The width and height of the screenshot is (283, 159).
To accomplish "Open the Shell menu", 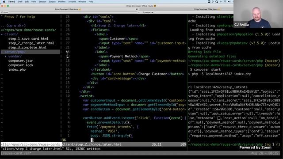I will 20,2.
